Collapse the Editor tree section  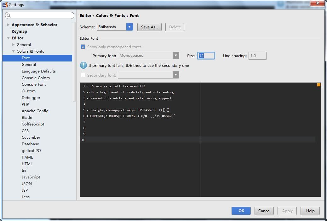8,38
